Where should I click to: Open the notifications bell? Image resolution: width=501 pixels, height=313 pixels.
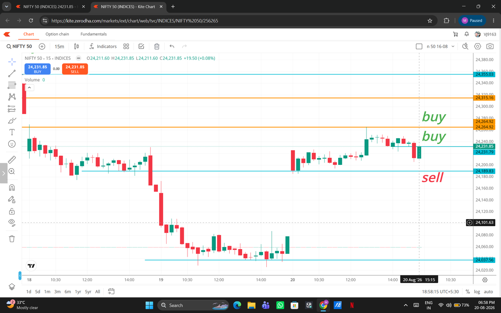pyautogui.click(x=466, y=34)
